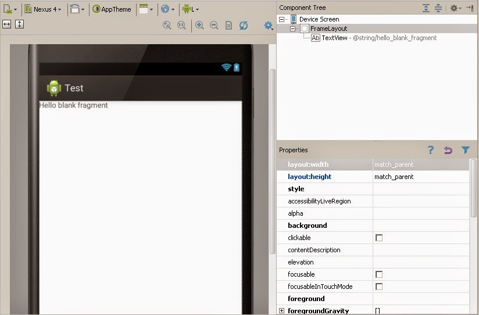Open the AppTheme theme selector
Screen dimensions: 479x315
[x=112, y=9]
